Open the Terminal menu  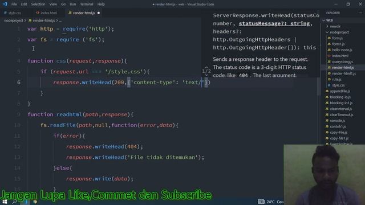87,4
